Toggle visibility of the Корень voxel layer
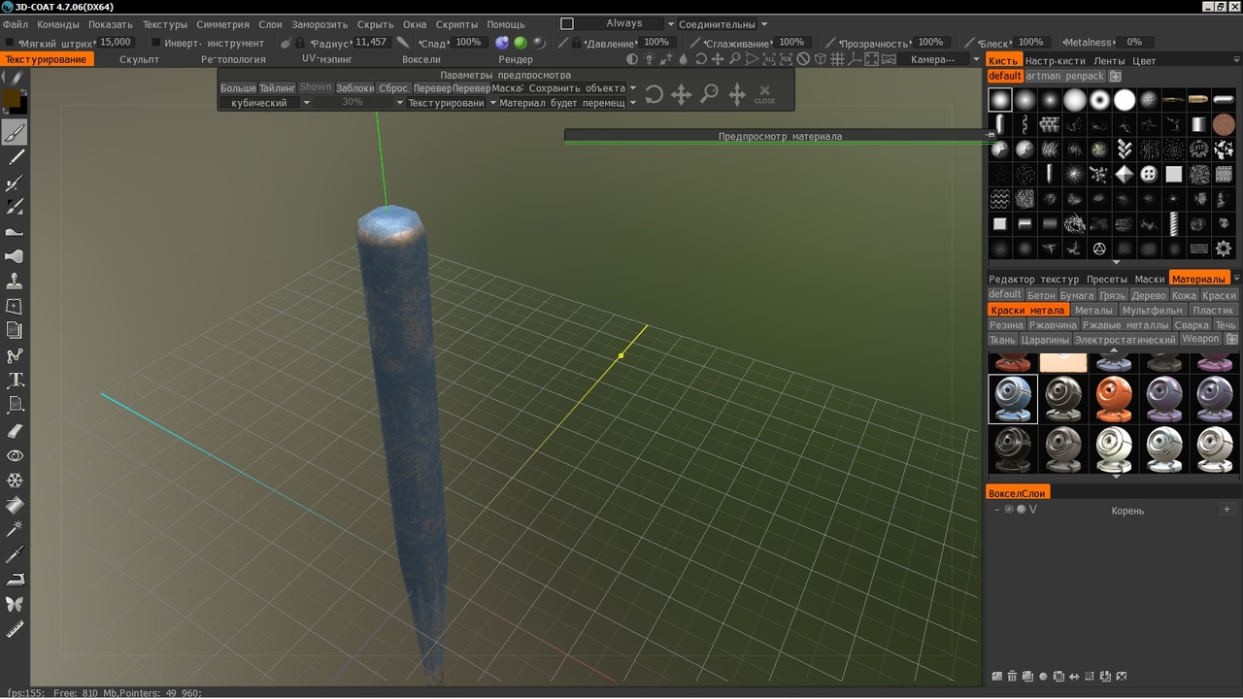Image resolution: width=1243 pixels, height=699 pixels. (1009, 510)
